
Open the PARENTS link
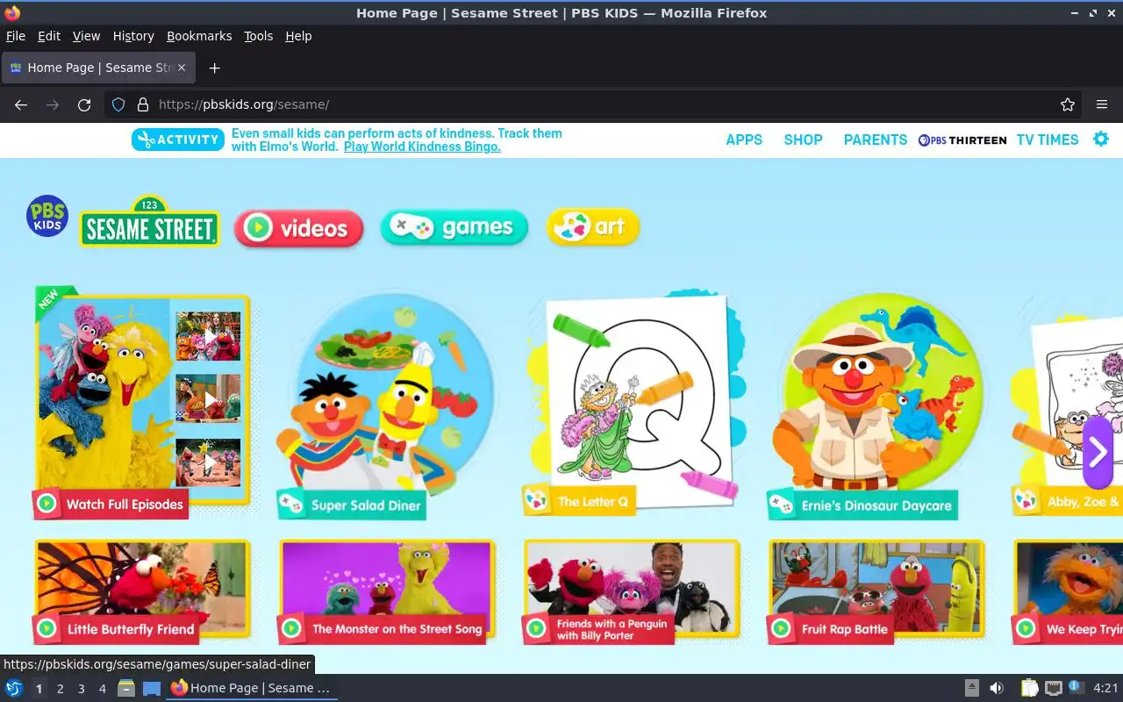pos(876,140)
